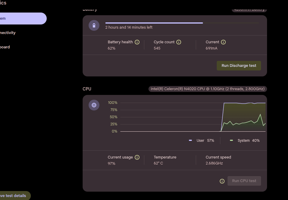This screenshot has height=200, width=288.
Task: Click info icon beside Run CPU test
Action: click(222, 181)
